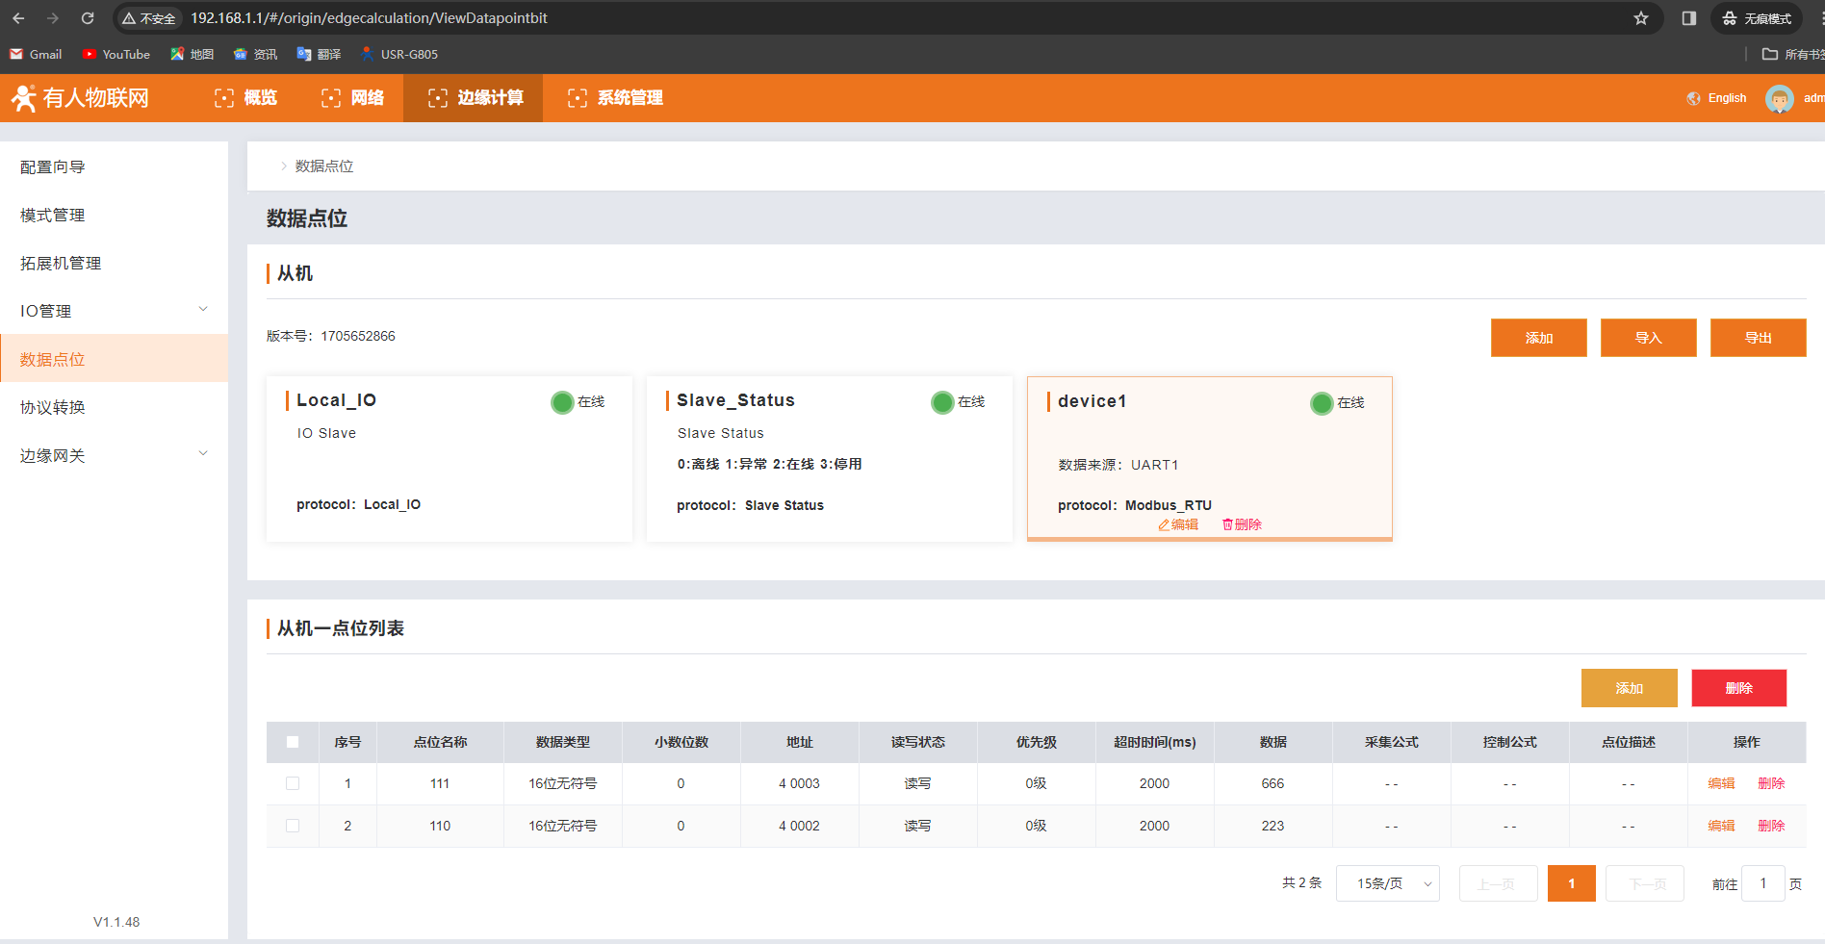The width and height of the screenshot is (1825, 944).
Task: Click the go-to page number field
Action: [1762, 883]
